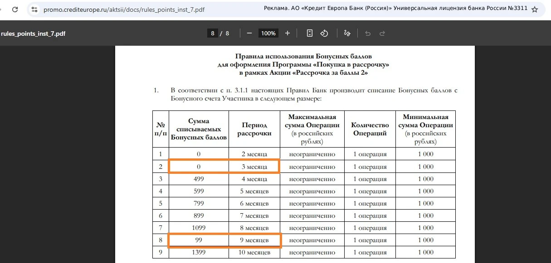The image size is (551, 263).
Task: Click the URL address bar
Action: pyautogui.click(x=150, y=10)
